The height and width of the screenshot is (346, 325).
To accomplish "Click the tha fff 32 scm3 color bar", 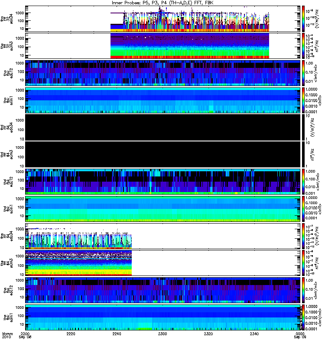I will pos(303,46).
